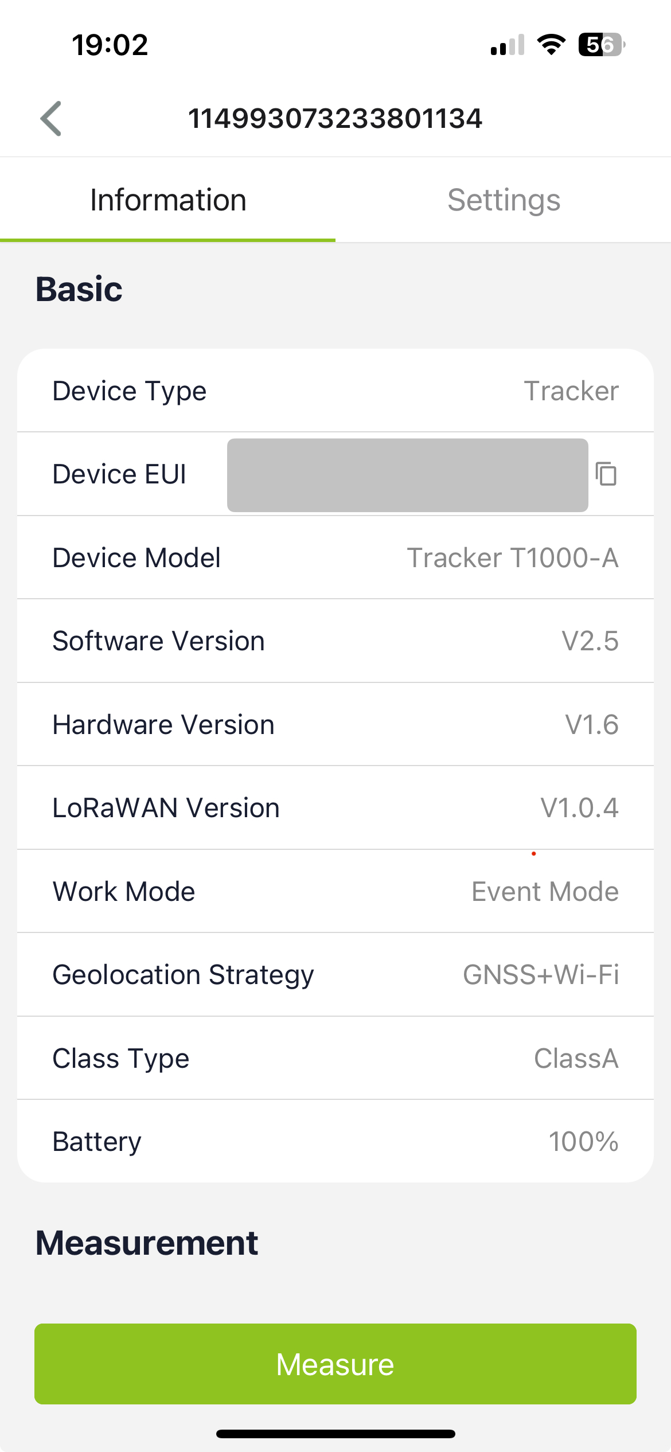Tap the back chevron arrow
Image resolution: width=671 pixels, height=1452 pixels.
tap(51, 119)
